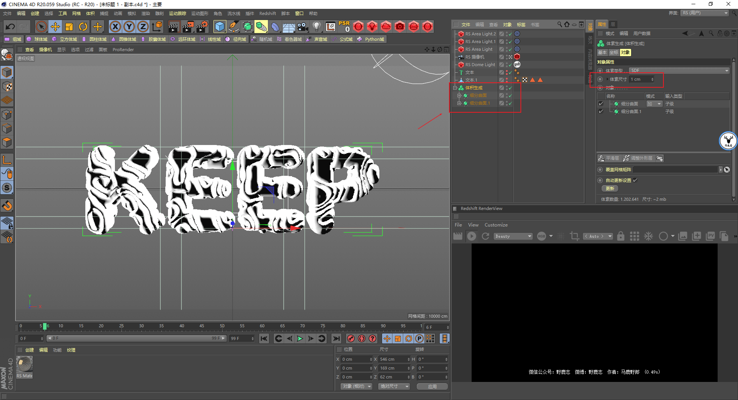Add a camera object
Image resolution: width=738 pixels, height=400 pixels.
pyautogui.click(x=303, y=27)
